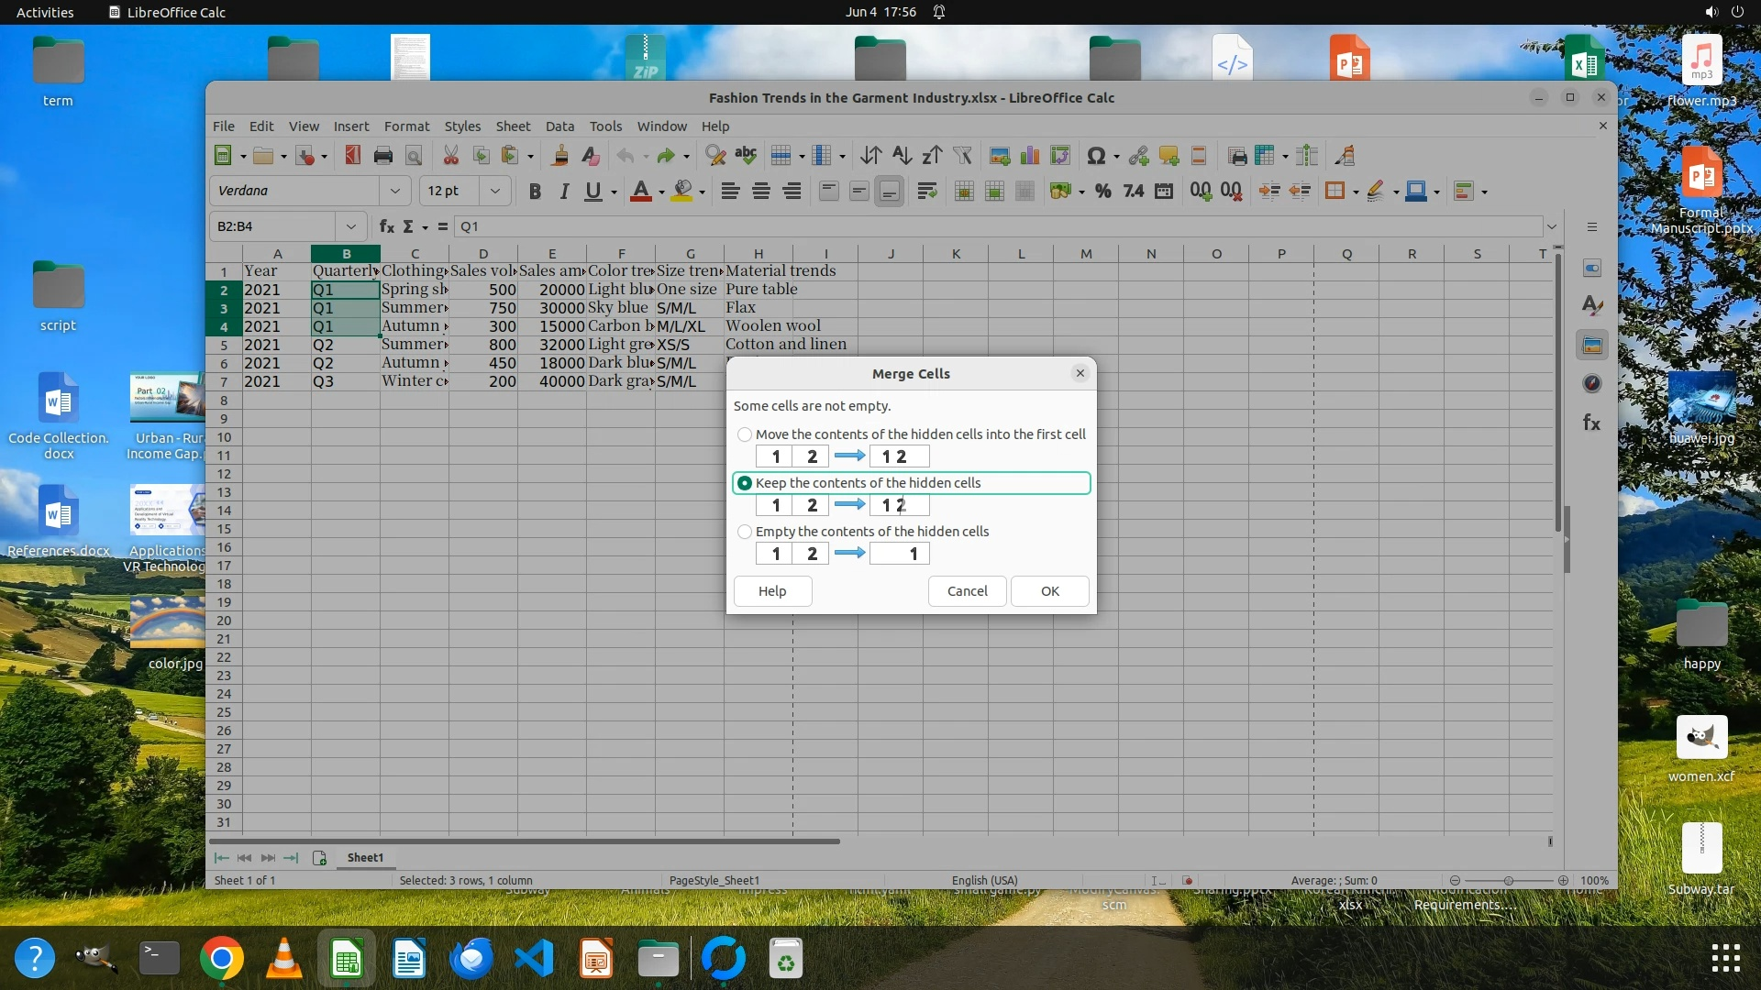Click the Italic formatting icon
Viewport: 1761px width, 990px height.
(564, 191)
